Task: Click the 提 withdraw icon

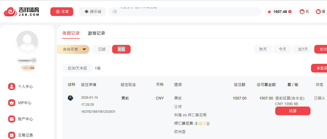Action: tap(318, 12)
